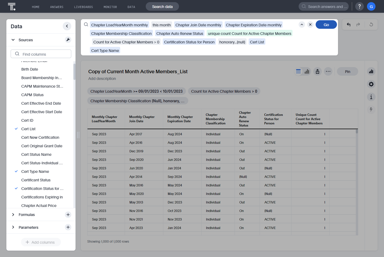Click the reset search icon
Image resolution: width=384 pixels, height=257 pixels.
point(371,25)
